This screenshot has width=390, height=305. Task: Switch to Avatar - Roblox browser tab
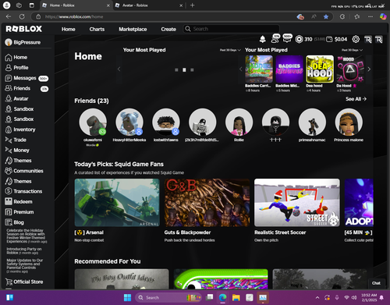pos(149,5)
